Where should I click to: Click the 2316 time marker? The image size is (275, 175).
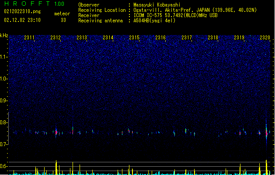(x=160, y=38)
